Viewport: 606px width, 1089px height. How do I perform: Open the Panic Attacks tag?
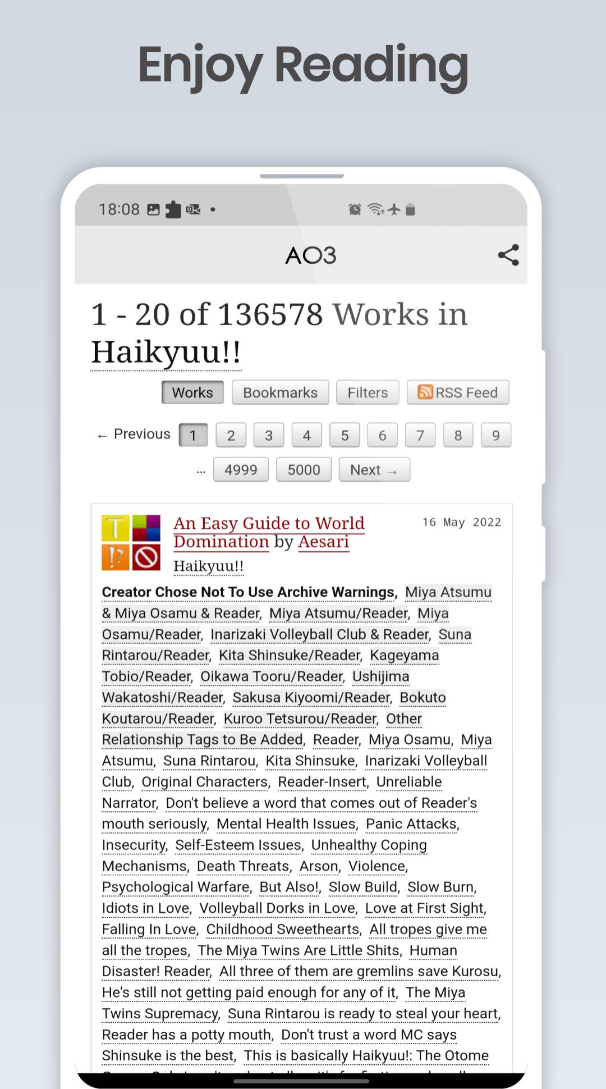[x=411, y=824]
